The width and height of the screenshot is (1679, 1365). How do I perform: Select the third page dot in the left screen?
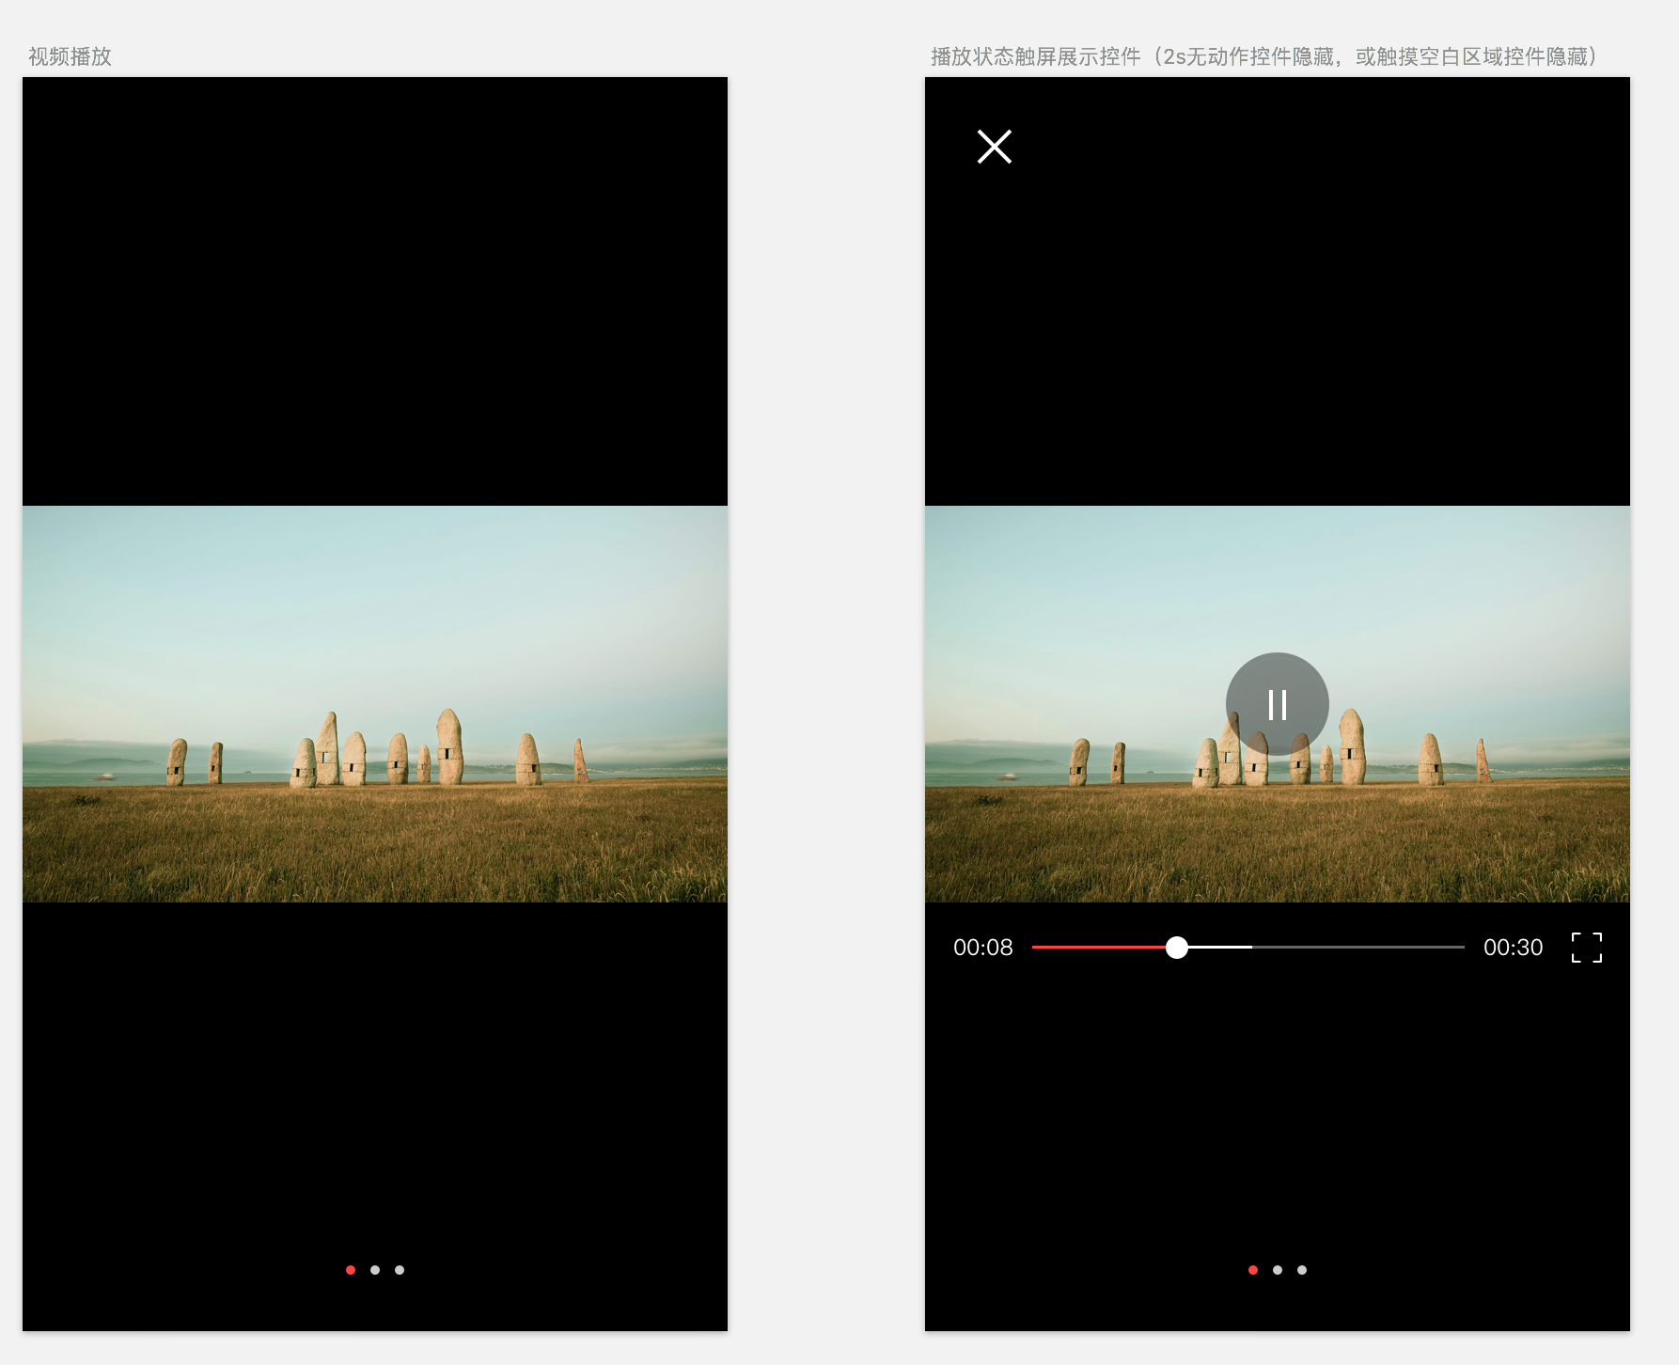[x=400, y=1270]
